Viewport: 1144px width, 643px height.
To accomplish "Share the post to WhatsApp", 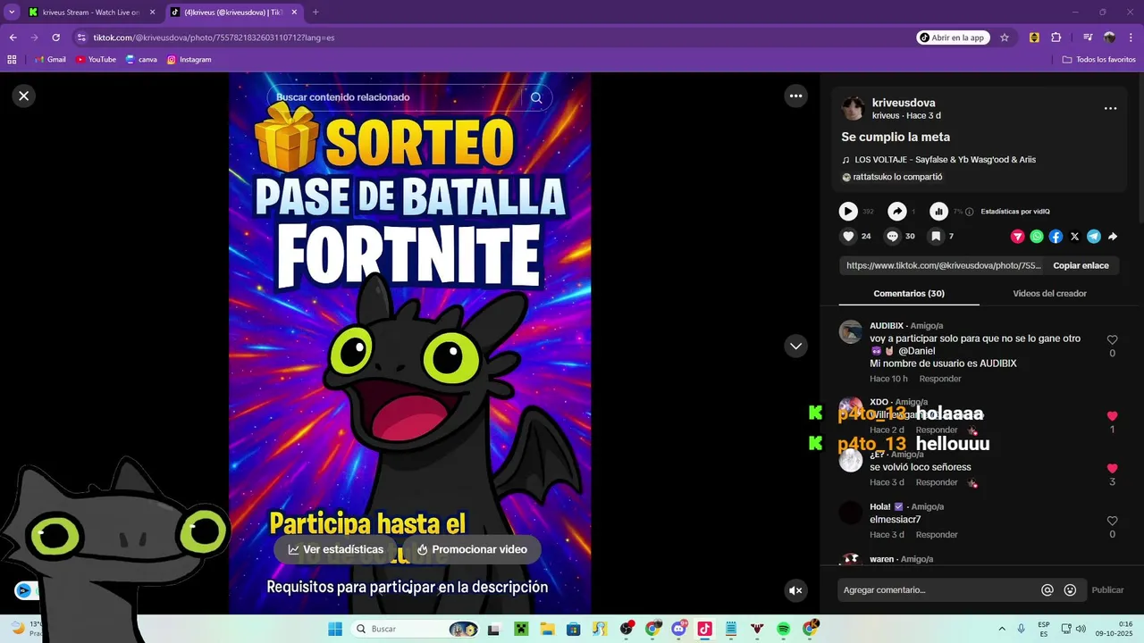I will click(x=1037, y=237).
